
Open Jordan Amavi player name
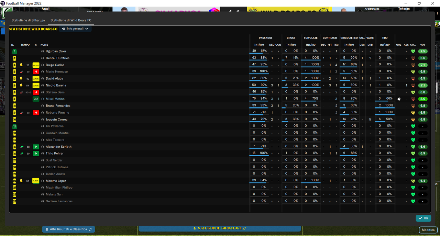pos(55,174)
